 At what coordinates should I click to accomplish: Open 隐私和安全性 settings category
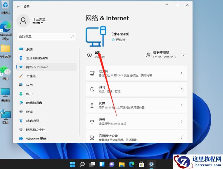46,130
